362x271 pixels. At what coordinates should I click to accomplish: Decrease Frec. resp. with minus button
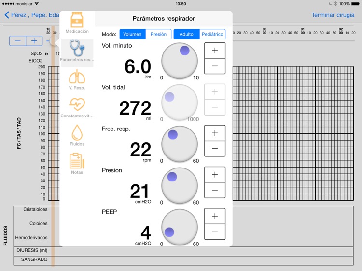(x=215, y=149)
